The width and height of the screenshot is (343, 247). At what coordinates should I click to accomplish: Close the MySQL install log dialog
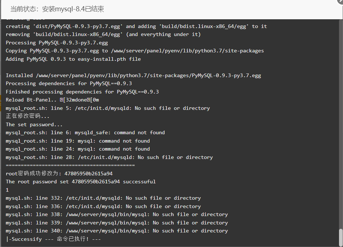(340, 1)
